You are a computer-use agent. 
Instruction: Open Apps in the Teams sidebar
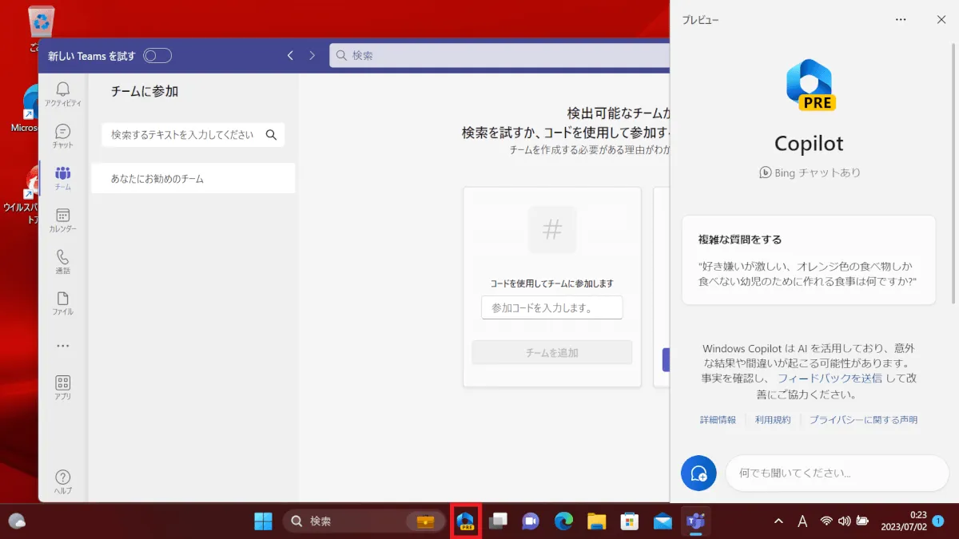[62, 387]
